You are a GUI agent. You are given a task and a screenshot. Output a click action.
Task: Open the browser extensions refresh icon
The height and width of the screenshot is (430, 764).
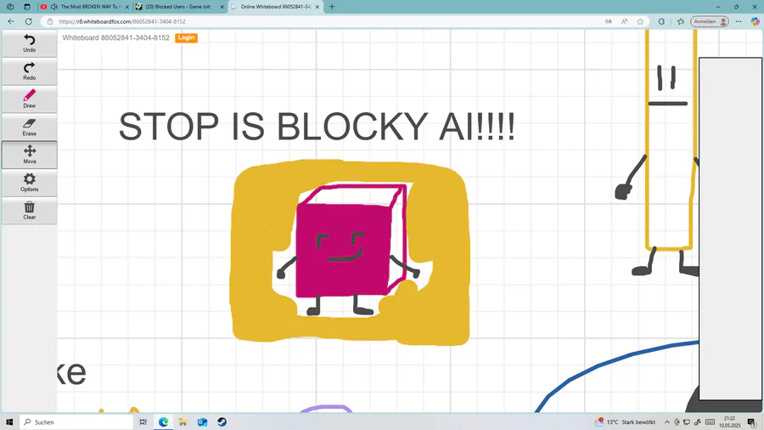point(661,21)
